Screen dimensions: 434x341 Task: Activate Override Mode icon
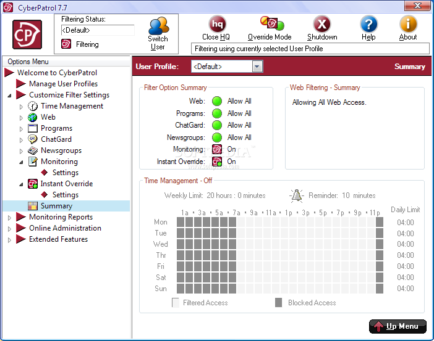tap(272, 23)
